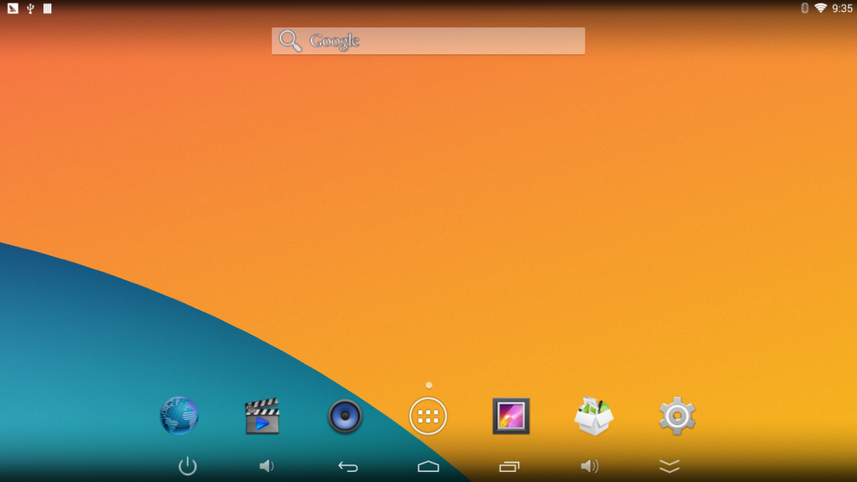Tap the Back arrow navigation button
The width and height of the screenshot is (857, 482).
(348, 466)
